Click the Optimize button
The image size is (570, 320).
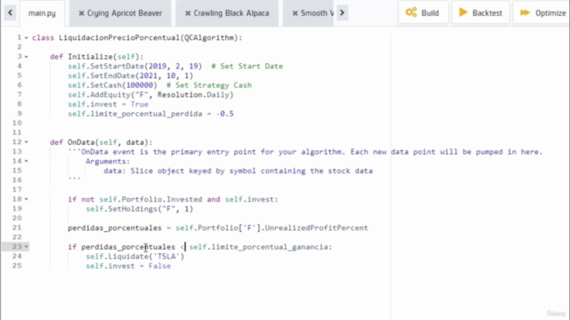tap(541, 12)
